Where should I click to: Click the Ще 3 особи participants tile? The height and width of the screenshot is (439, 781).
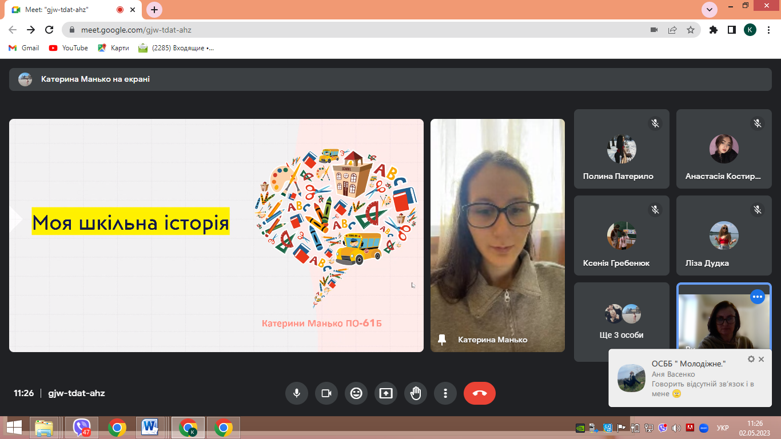621,322
